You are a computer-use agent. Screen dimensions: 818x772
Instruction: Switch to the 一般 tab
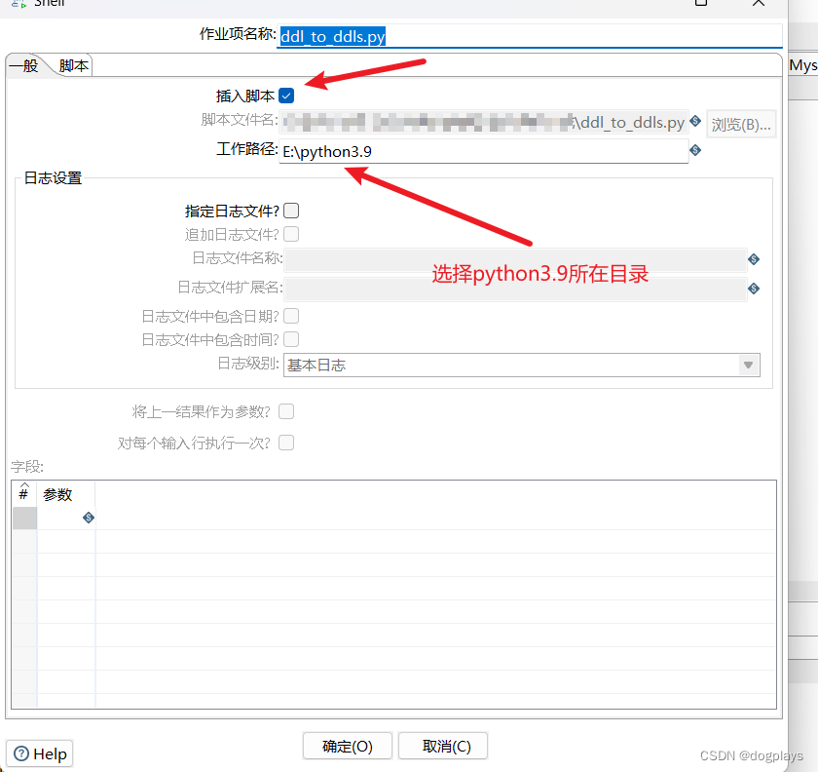23,65
